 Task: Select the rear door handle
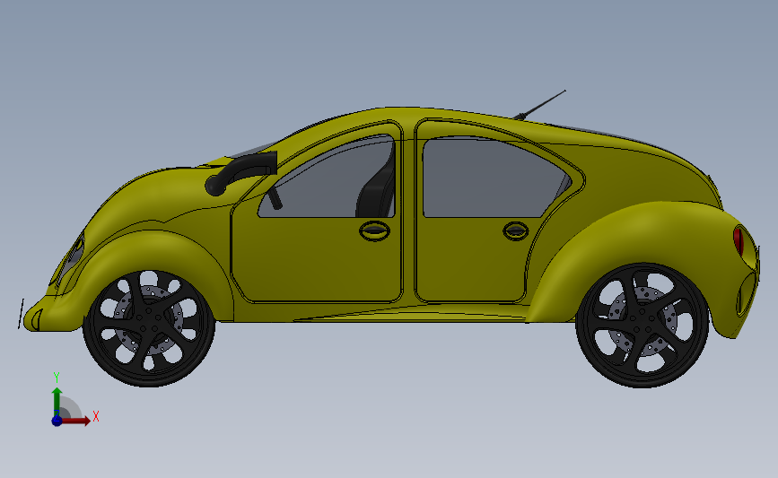[x=516, y=231]
